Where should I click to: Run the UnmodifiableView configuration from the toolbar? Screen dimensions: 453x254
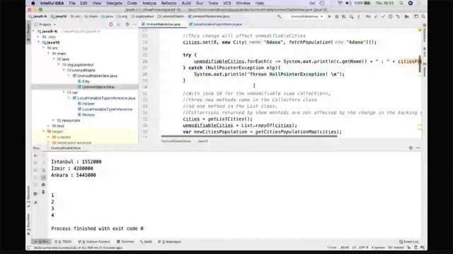[329, 17]
